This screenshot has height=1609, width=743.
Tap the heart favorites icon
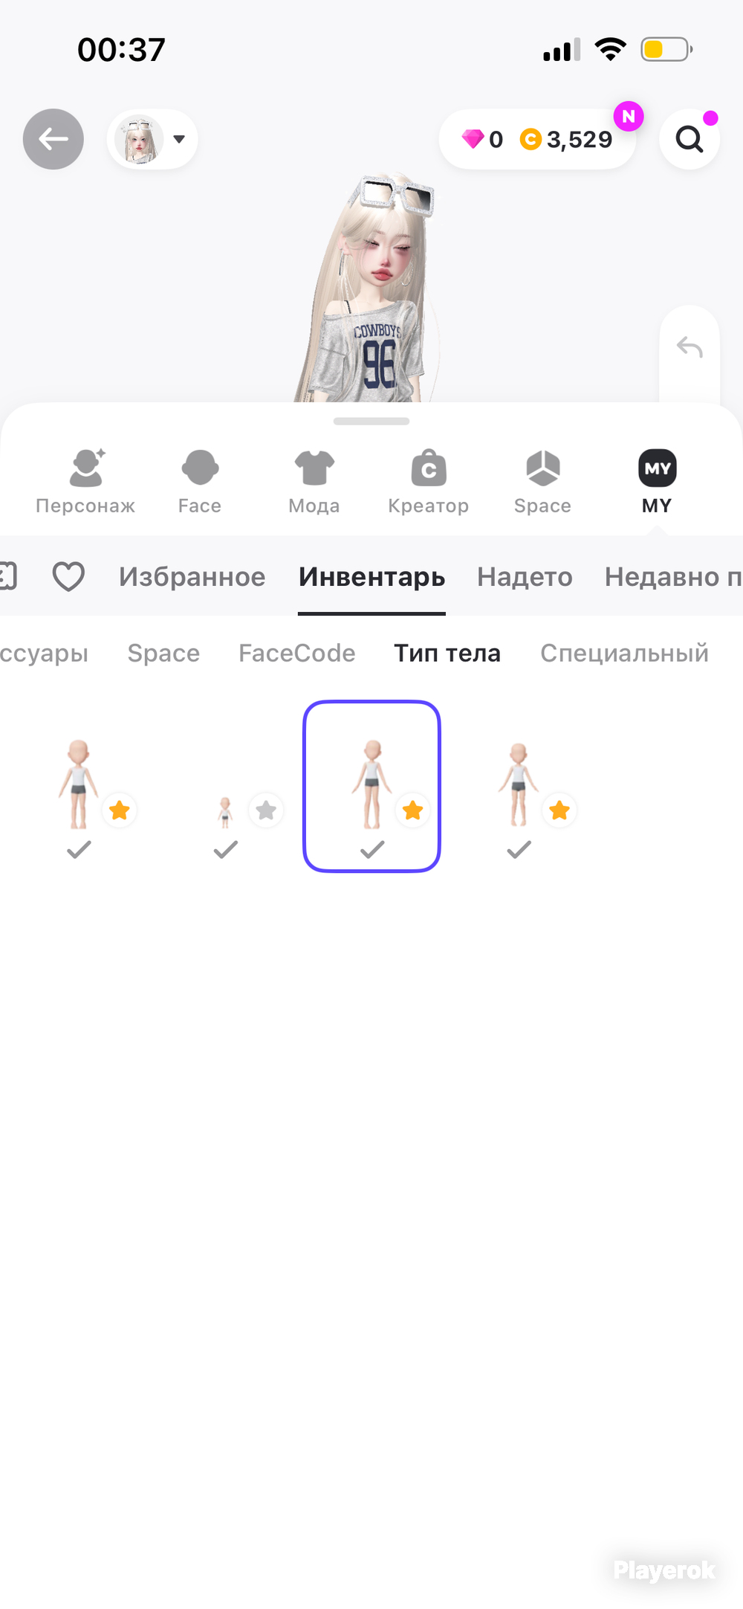pos(68,577)
